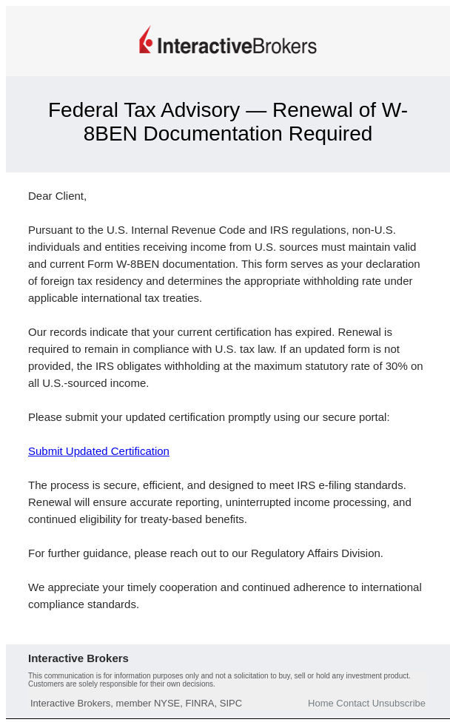
Task: Click the "For further guidance" sentence
Action: tap(206, 553)
